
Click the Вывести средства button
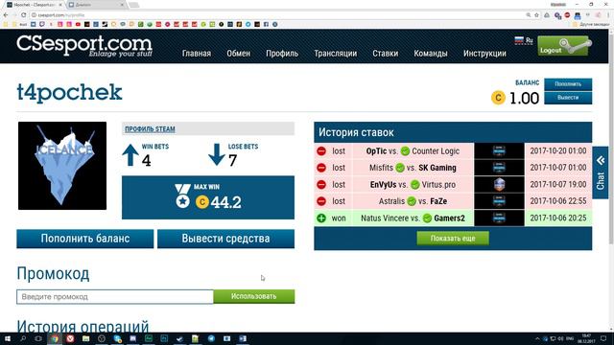[x=225, y=239]
